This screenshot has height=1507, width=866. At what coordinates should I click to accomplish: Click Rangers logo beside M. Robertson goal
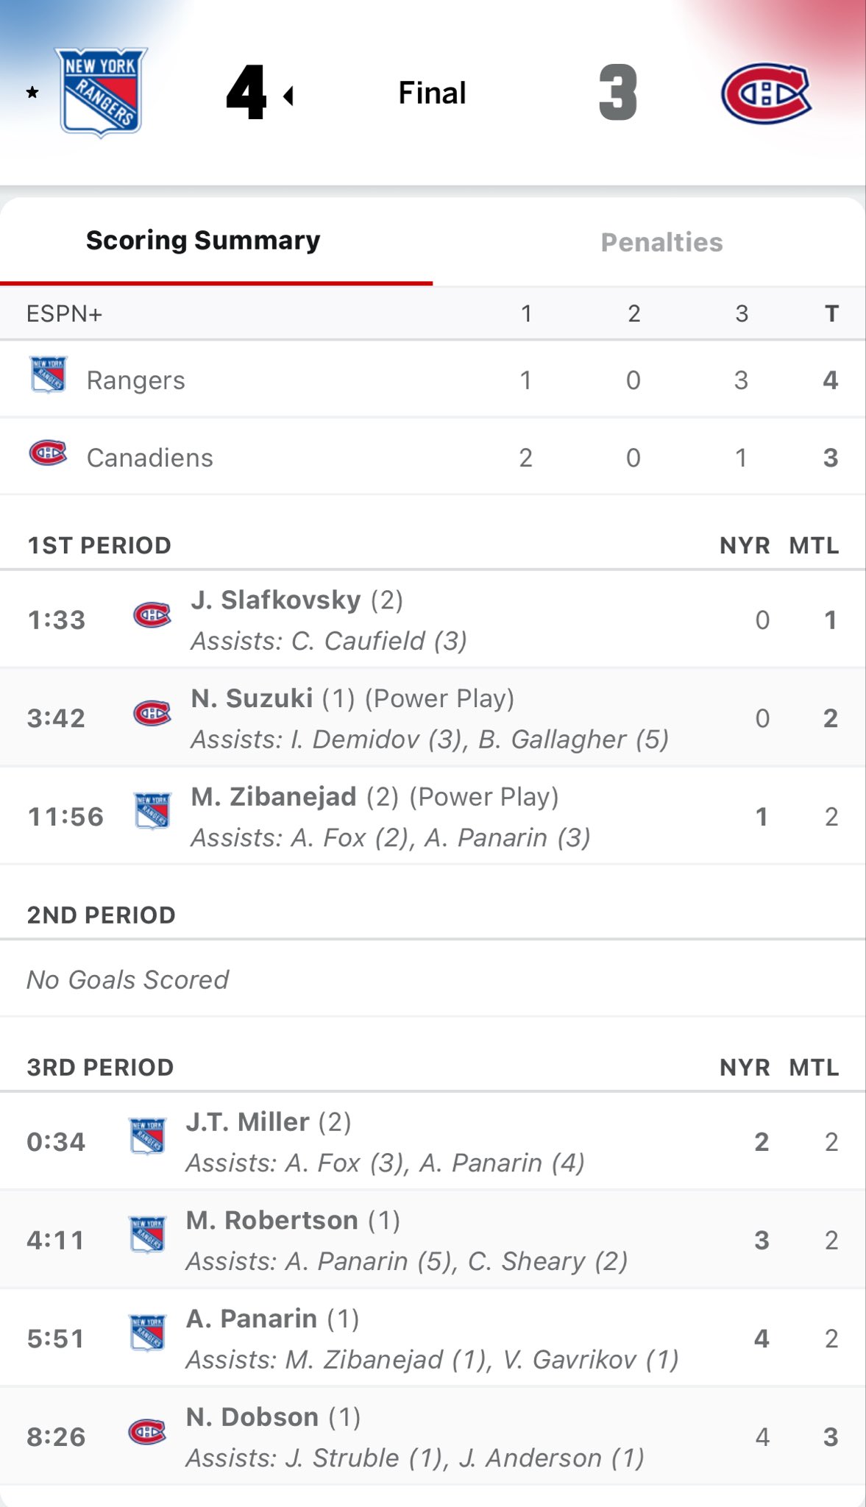click(147, 1235)
